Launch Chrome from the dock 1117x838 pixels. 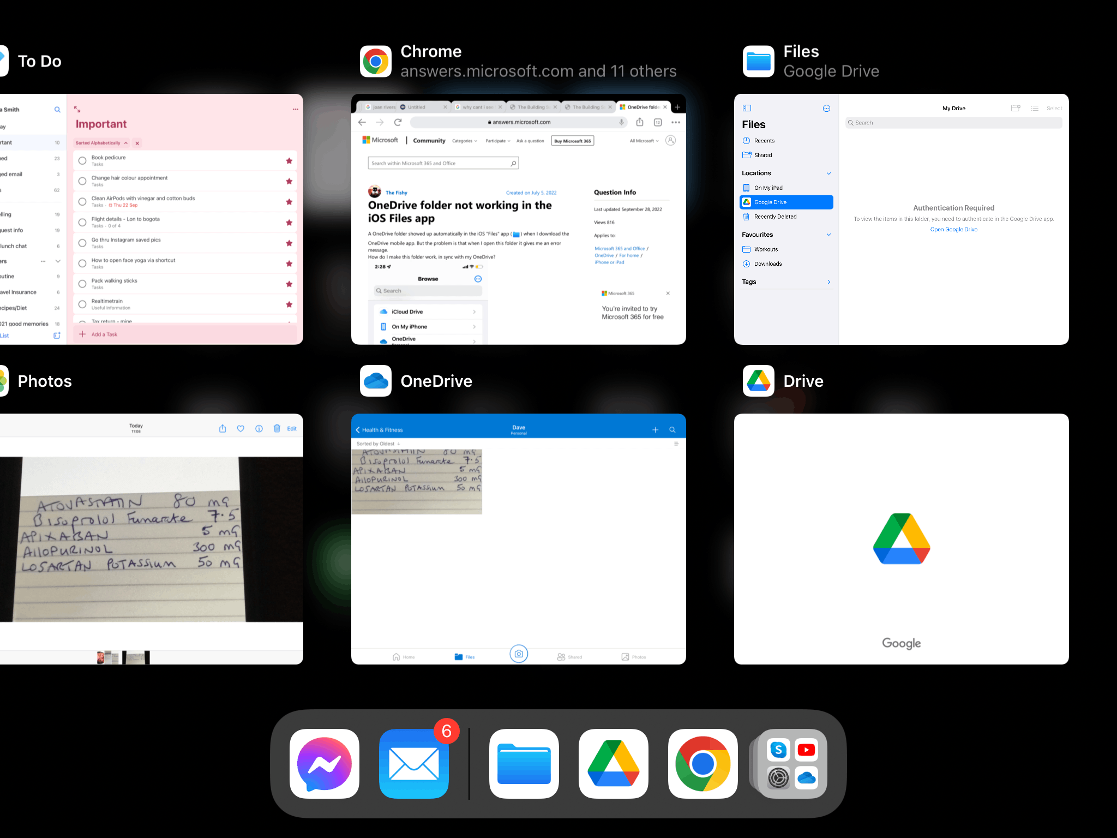(x=703, y=763)
